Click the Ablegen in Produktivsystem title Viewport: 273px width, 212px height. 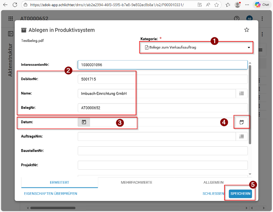62,30
